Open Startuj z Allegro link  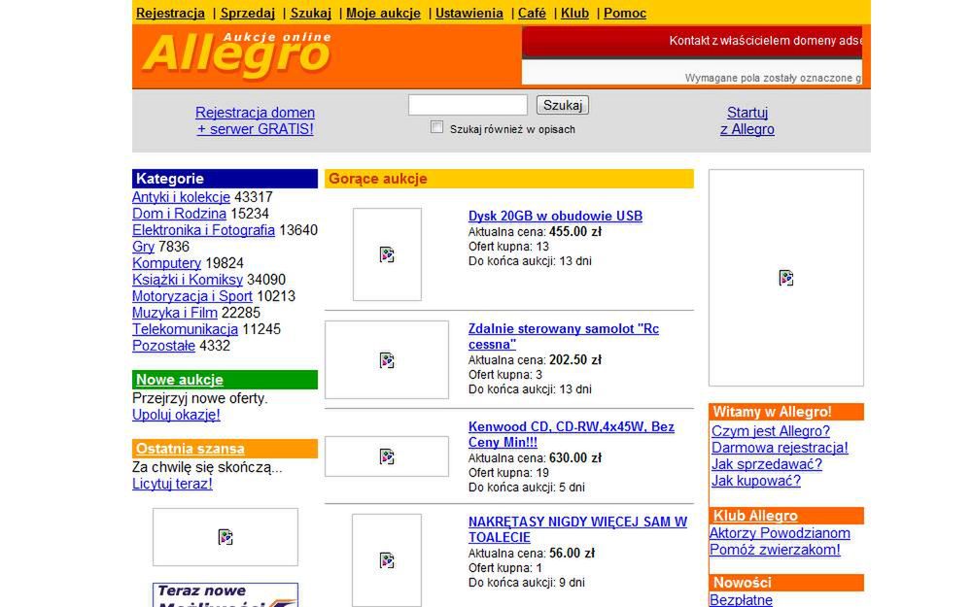click(746, 120)
